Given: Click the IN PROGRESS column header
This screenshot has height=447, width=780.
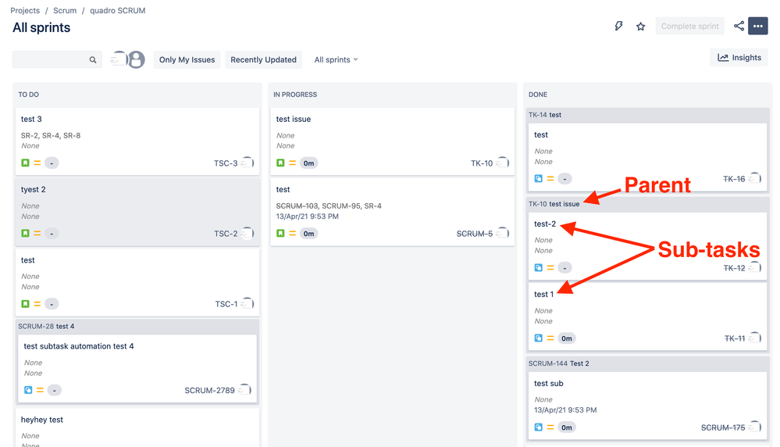Looking at the screenshot, I should [295, 95].
